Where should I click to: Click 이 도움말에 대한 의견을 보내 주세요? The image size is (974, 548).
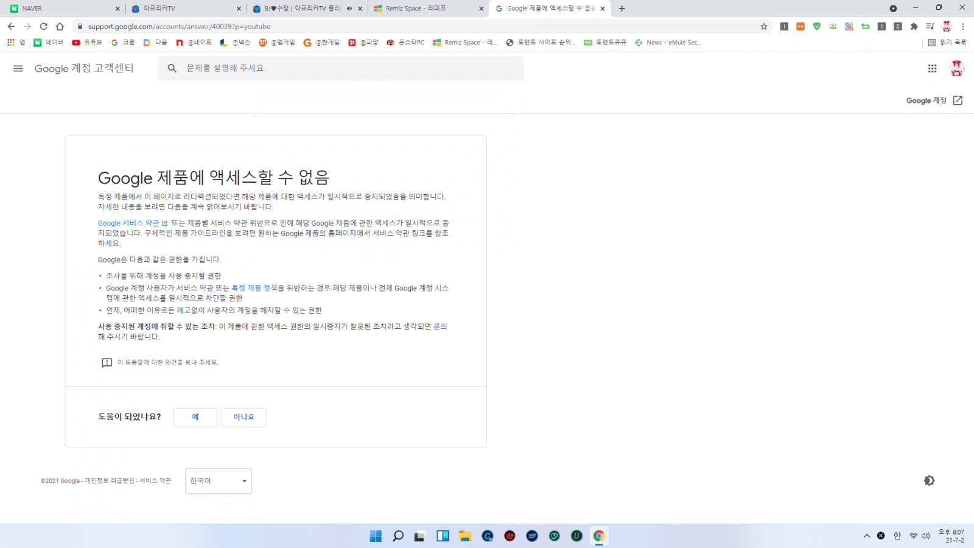167,362
